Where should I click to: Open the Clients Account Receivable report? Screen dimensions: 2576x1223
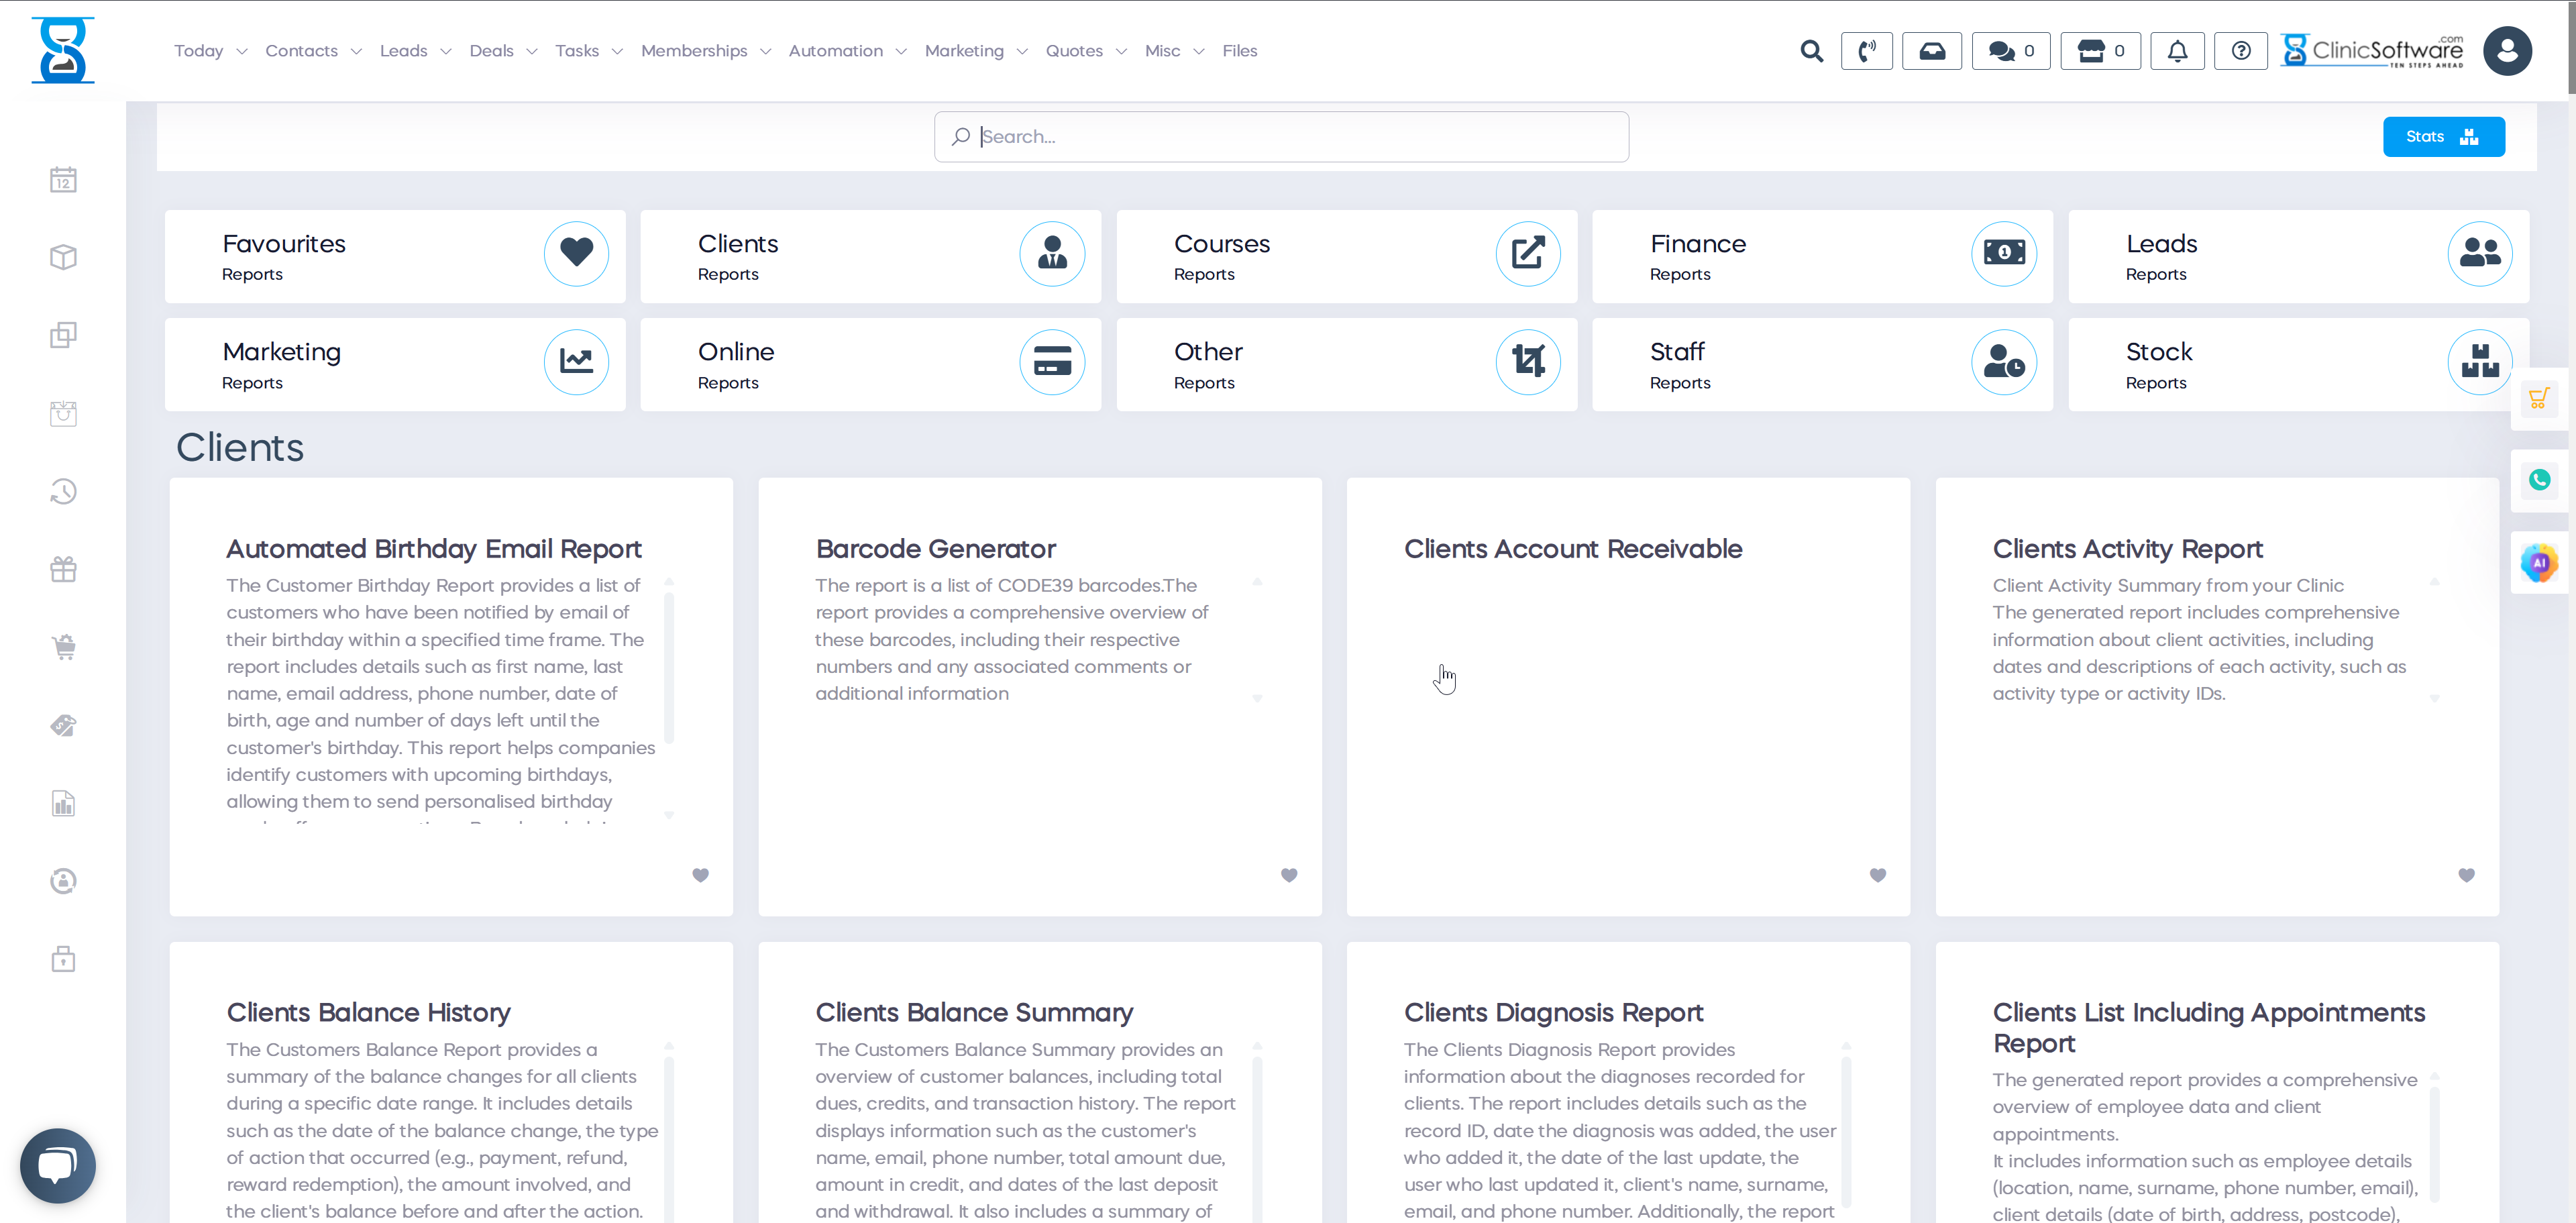tap(1572, 549)
